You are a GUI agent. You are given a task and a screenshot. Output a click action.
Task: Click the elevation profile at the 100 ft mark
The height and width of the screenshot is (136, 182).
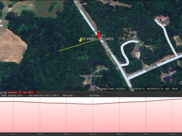pos(40,102)
